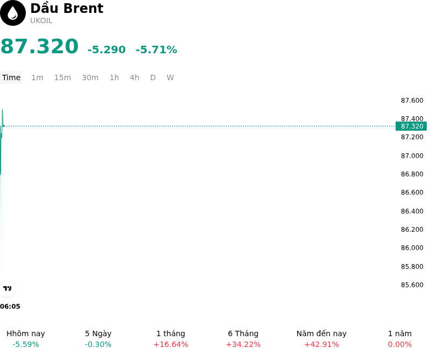Click the 06:05 time axis marker
Image resolution: width=430 pixels, height=355 pixels.
tap(10, 307)
